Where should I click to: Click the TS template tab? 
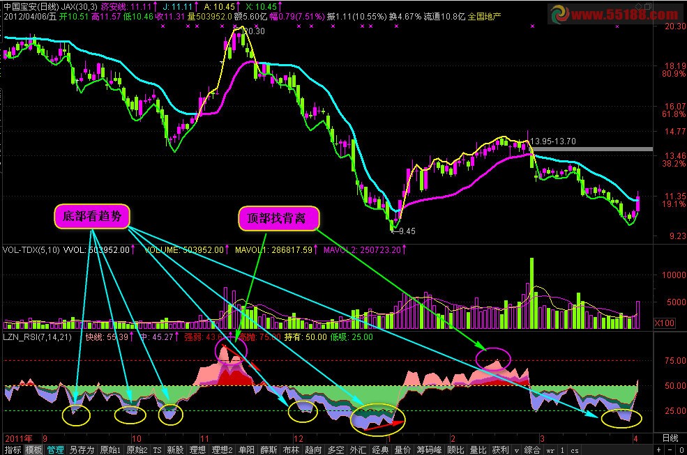coord(158,449)
